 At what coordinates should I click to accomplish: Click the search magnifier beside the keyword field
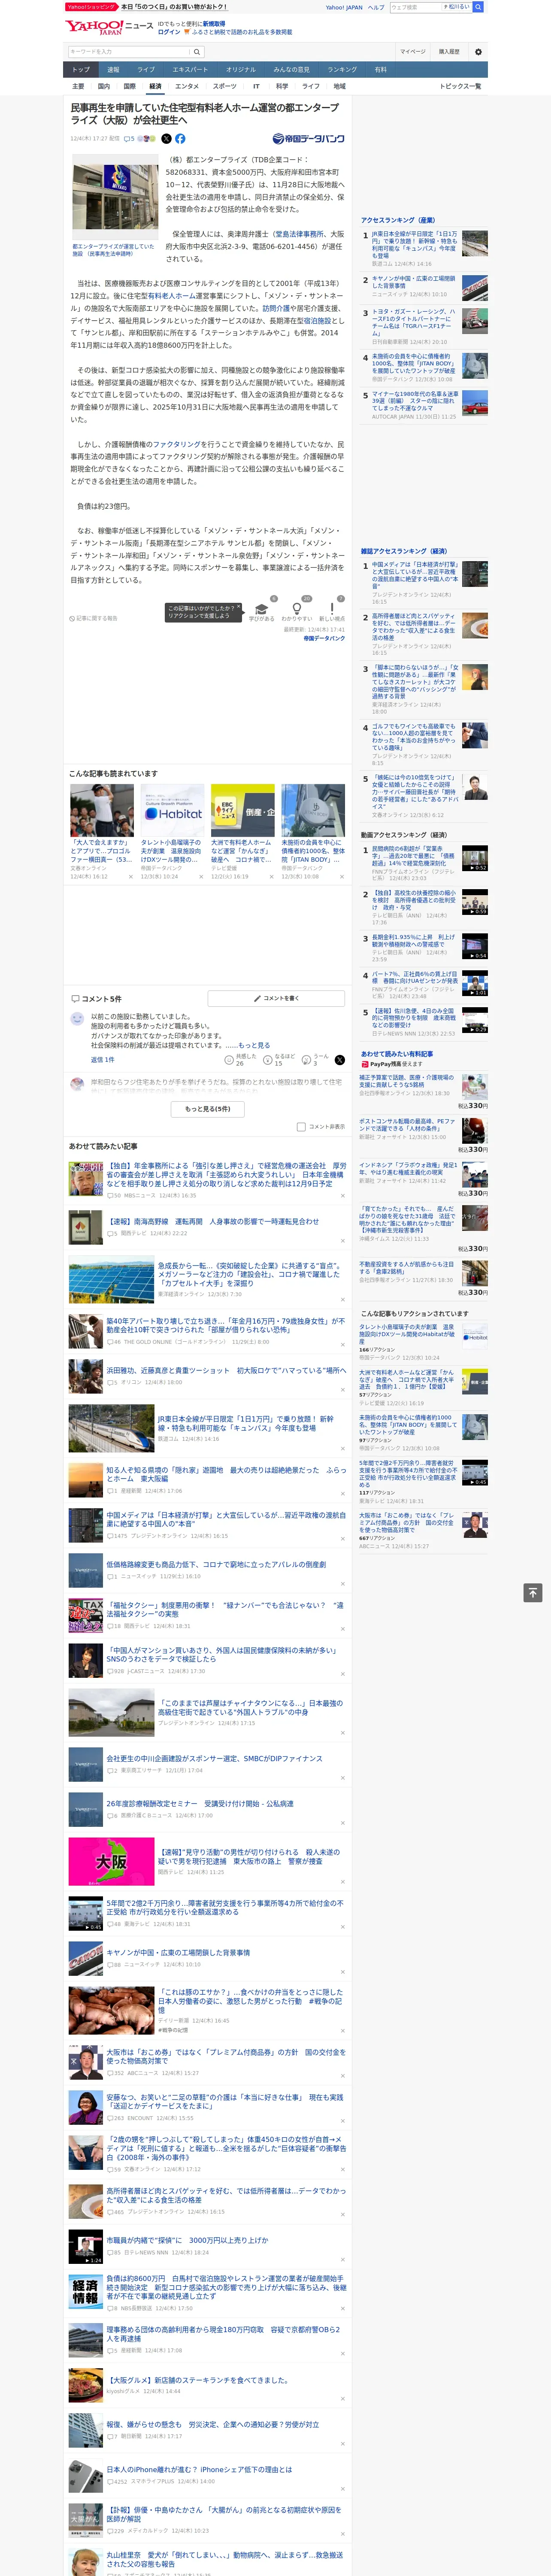coord(197,51)
